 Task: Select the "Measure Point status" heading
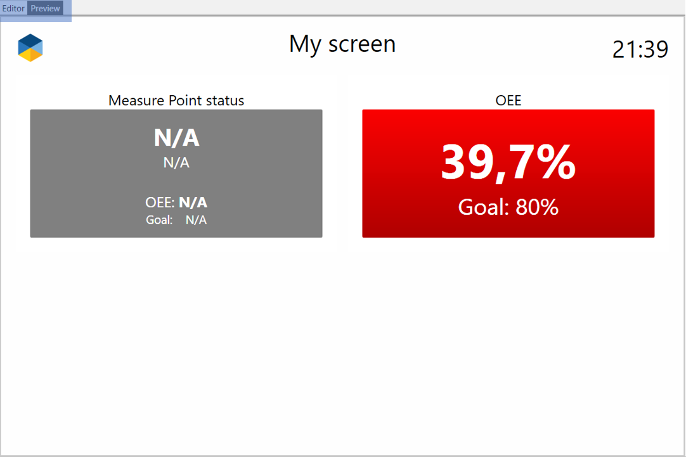coord(176,100)
